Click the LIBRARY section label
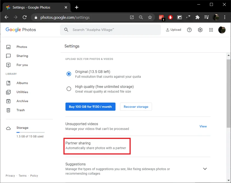 [11, 74]
